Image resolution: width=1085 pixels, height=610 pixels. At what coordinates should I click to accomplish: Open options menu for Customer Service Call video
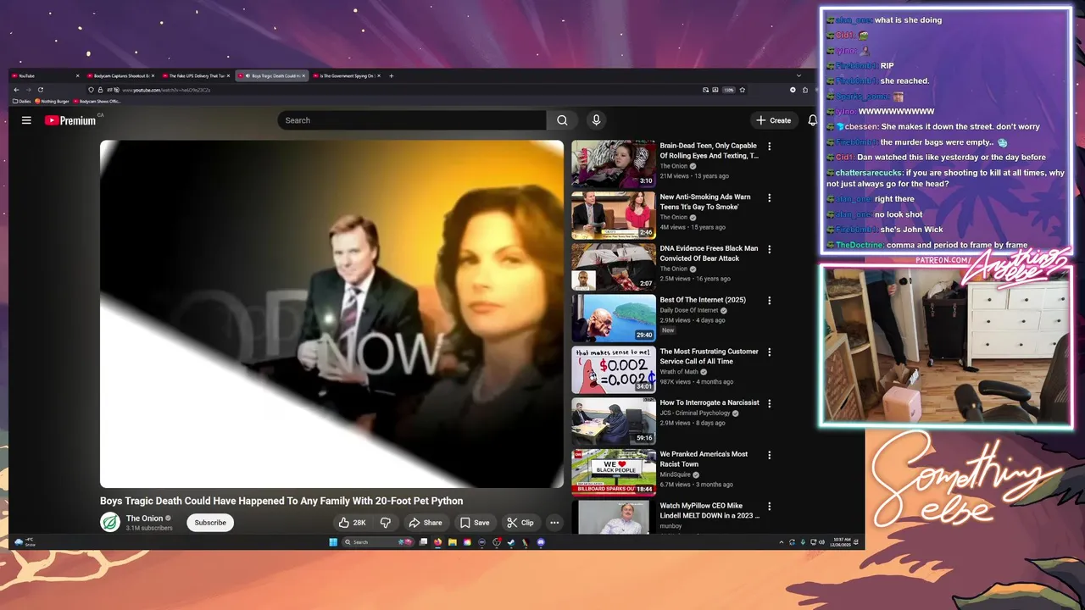770,352
